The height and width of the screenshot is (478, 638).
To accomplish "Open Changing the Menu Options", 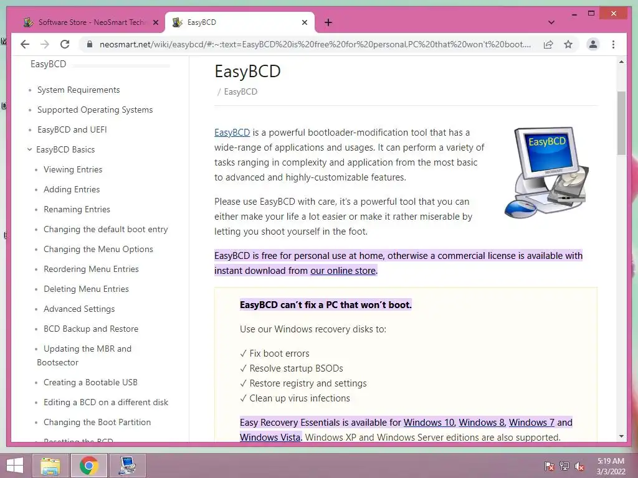I will click(98, 249).
